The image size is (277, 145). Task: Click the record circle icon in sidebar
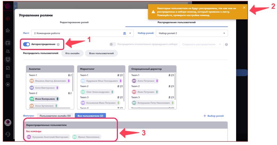click(x=8, y=85)
